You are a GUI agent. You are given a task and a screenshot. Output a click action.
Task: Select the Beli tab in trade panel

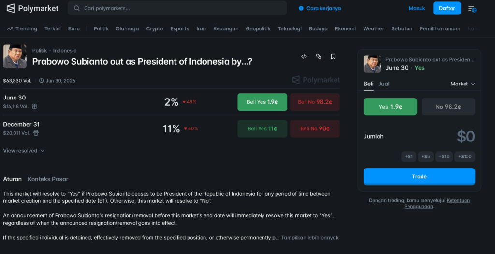tap(368, 84)
